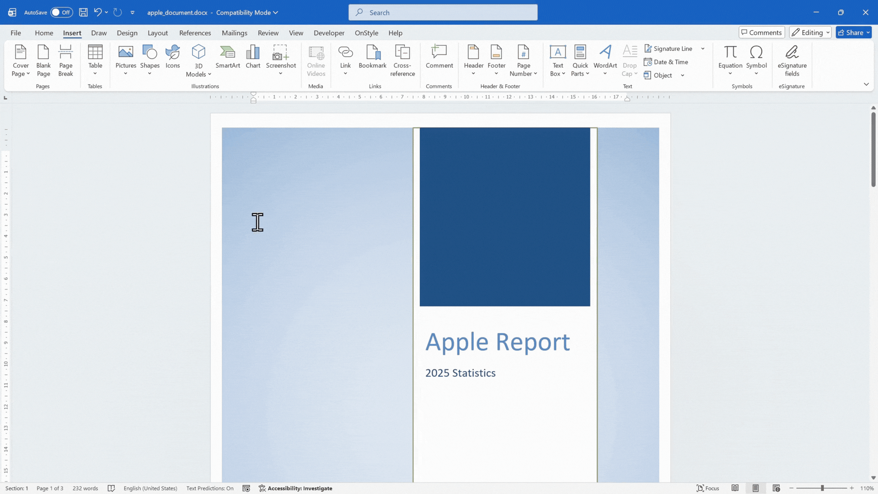The width and height of the screenshot is (878, 494).
Task: Switch to Print Layout view
Action: [x=755, y=488]
